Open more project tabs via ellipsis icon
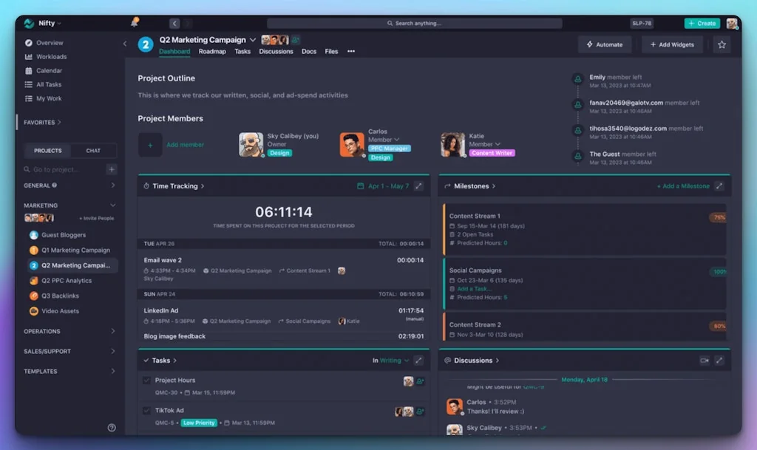This screenshot has width=757, height=450. [350, 52]
